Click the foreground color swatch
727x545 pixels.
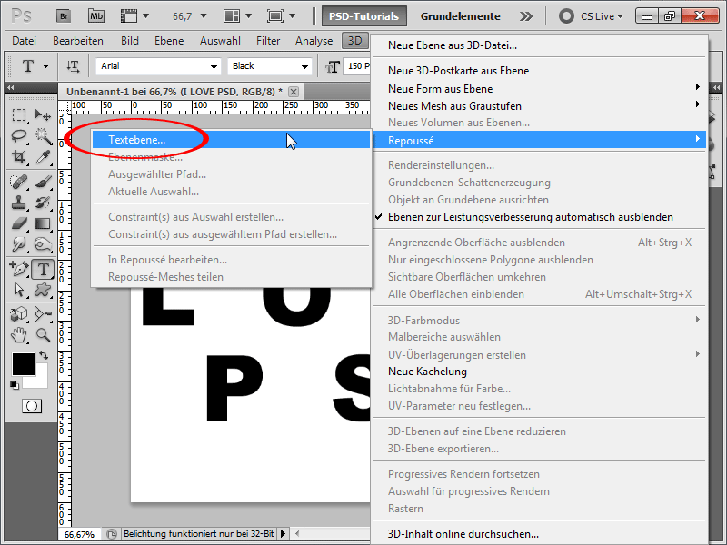pos(24,364)
